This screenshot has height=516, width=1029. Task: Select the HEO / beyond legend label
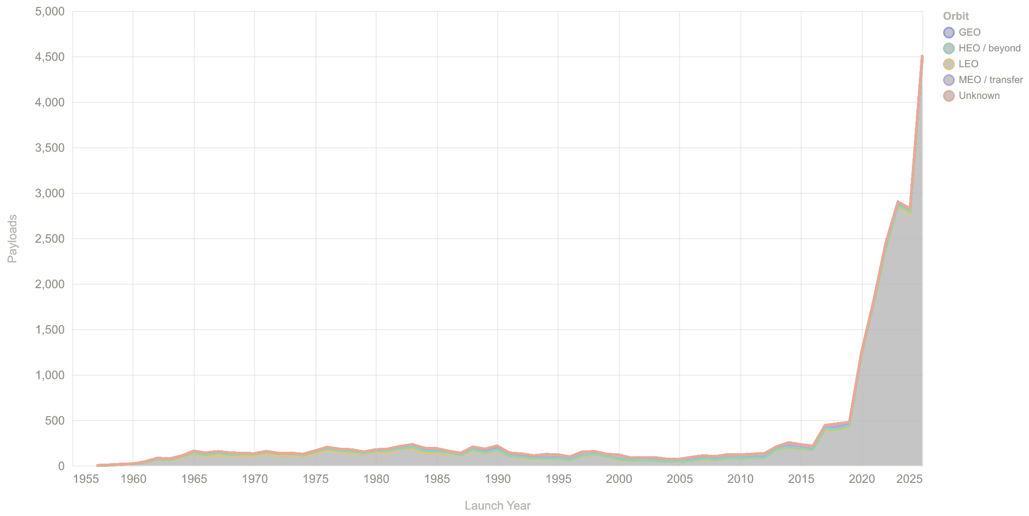pyautogui.click(x=989, y=48)
